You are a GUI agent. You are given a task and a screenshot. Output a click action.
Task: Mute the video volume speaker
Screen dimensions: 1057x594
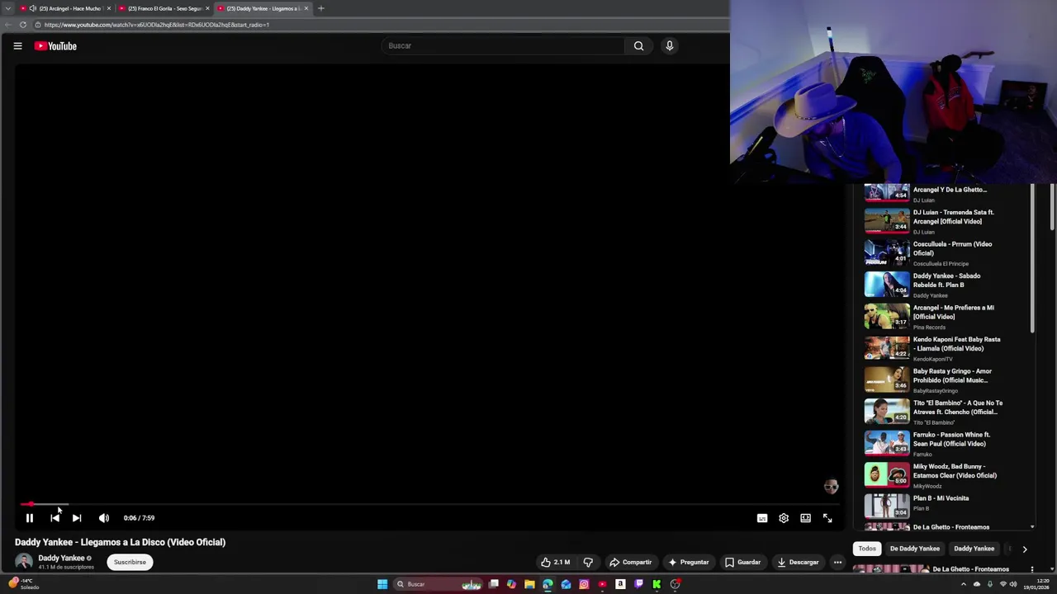pos(104,518)
